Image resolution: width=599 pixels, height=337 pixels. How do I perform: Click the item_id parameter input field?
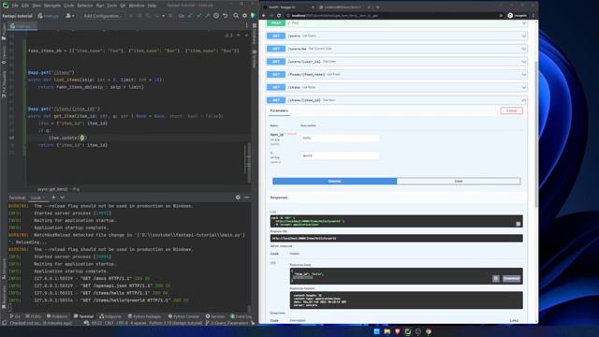click(340, 138)
